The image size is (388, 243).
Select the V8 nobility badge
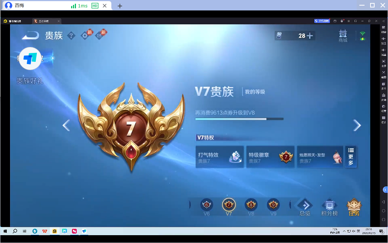pyautogui.click(x=251, y=205)
